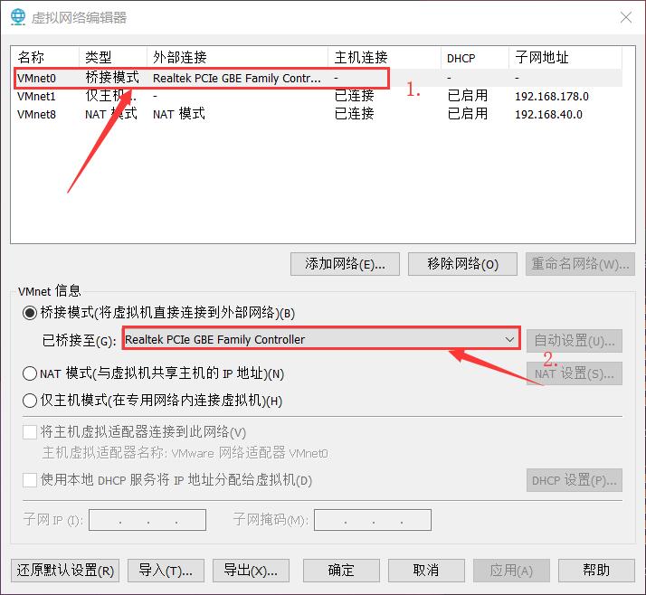Select the VMnet0 network row

318,78
